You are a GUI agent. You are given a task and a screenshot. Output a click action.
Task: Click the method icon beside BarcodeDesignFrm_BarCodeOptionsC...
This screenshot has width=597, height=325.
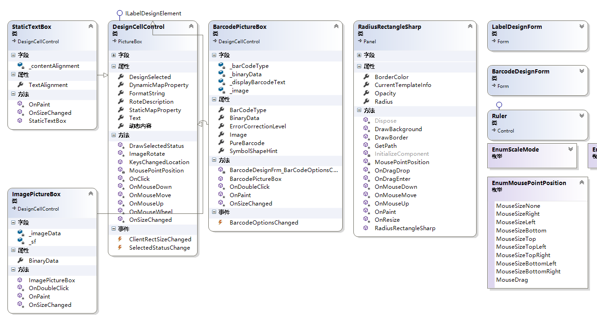pos(221,170)
